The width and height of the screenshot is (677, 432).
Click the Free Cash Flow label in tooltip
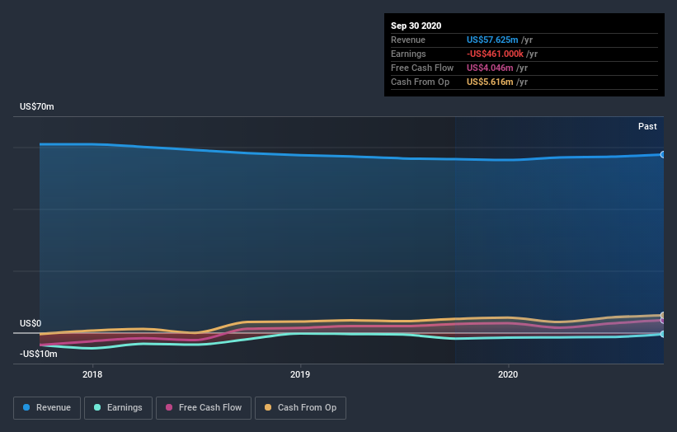[x=422, y=68]
